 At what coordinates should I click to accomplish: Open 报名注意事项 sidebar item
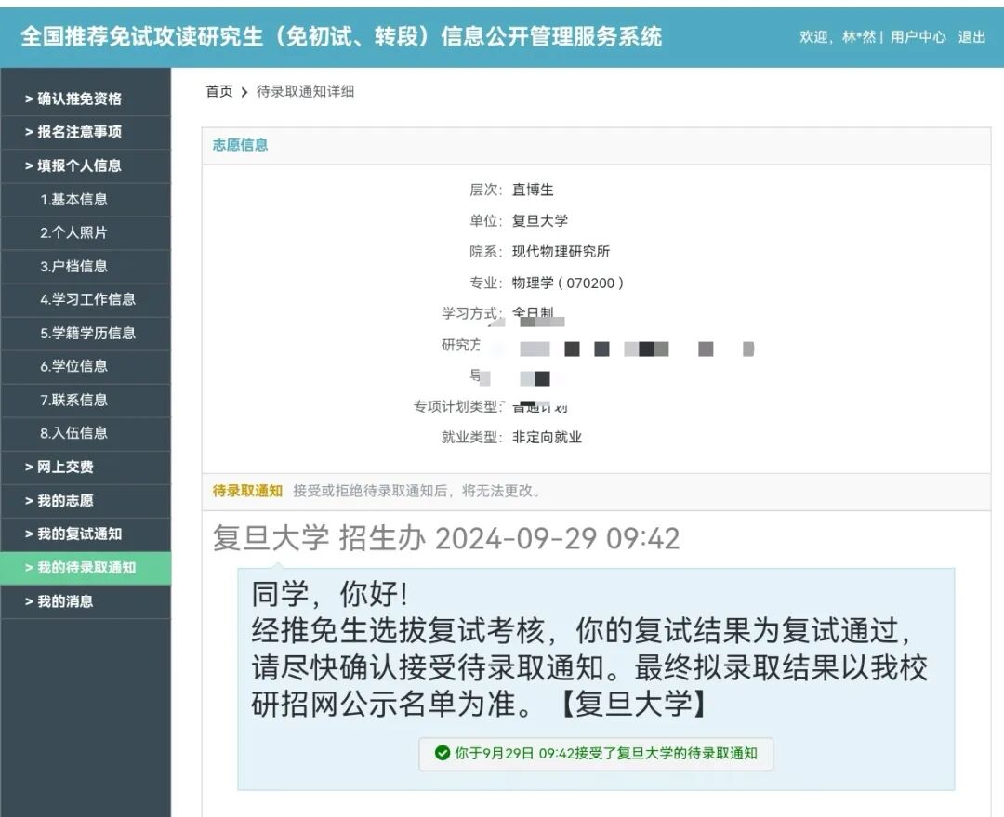(x=86, y=132)
